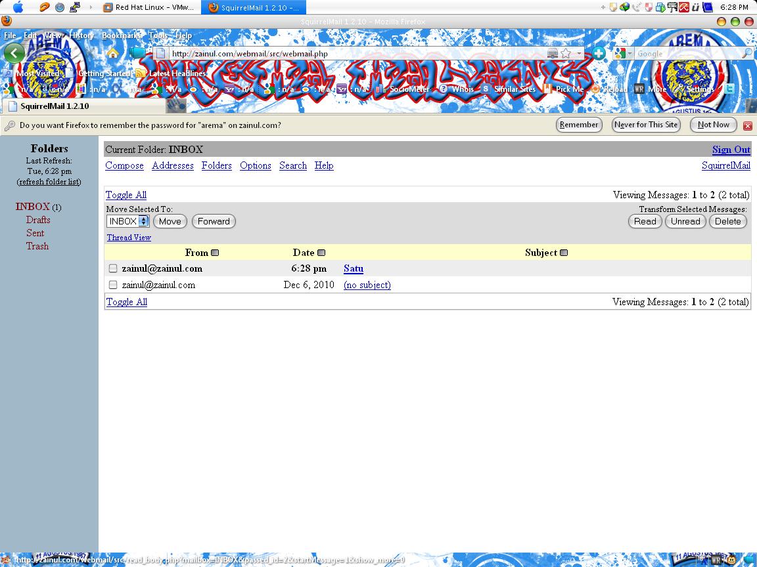Open the Move Selected To INBOX dropdown
This screenshot has width=757, height=567.
pyautogui.click(x=127, y=221)
